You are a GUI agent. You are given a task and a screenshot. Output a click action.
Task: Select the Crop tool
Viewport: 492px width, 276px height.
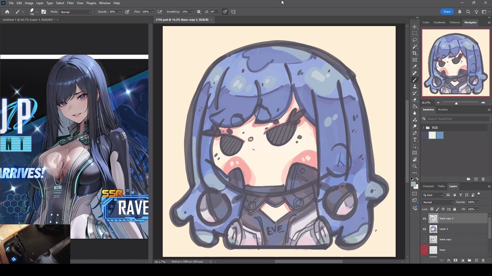click(x=415, y=53)
